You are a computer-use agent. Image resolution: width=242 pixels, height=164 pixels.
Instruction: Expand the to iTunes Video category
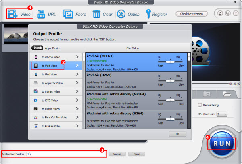(x=56, y=91)
